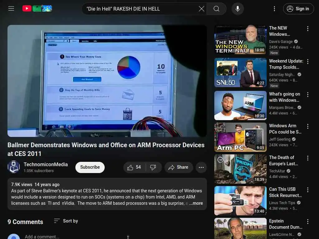Click the Sign in button
This screenshot has width=319, height=239.
[298, 9]
